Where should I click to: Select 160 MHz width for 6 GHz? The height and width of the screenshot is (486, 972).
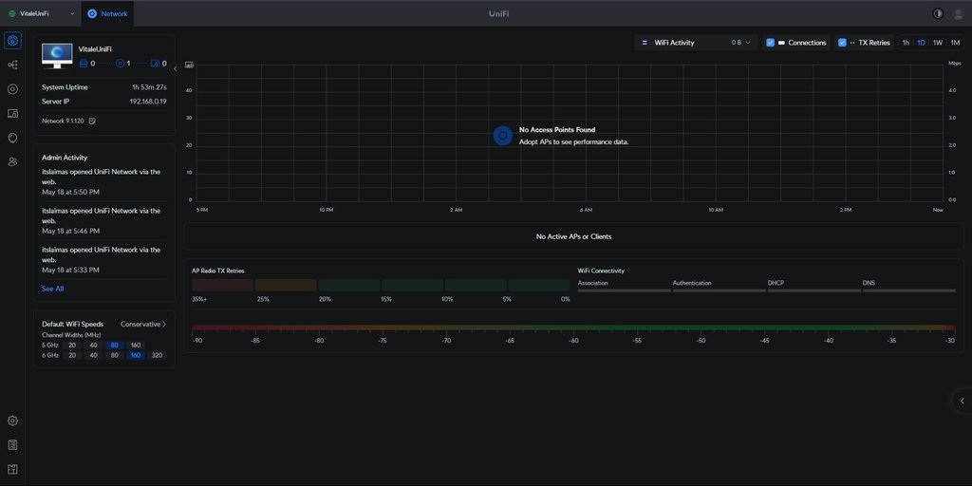136,355
